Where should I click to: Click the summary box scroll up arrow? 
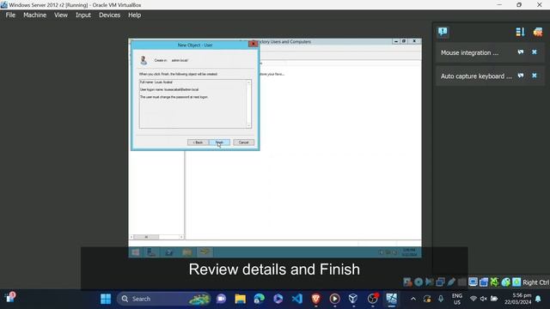coord(248,82)
